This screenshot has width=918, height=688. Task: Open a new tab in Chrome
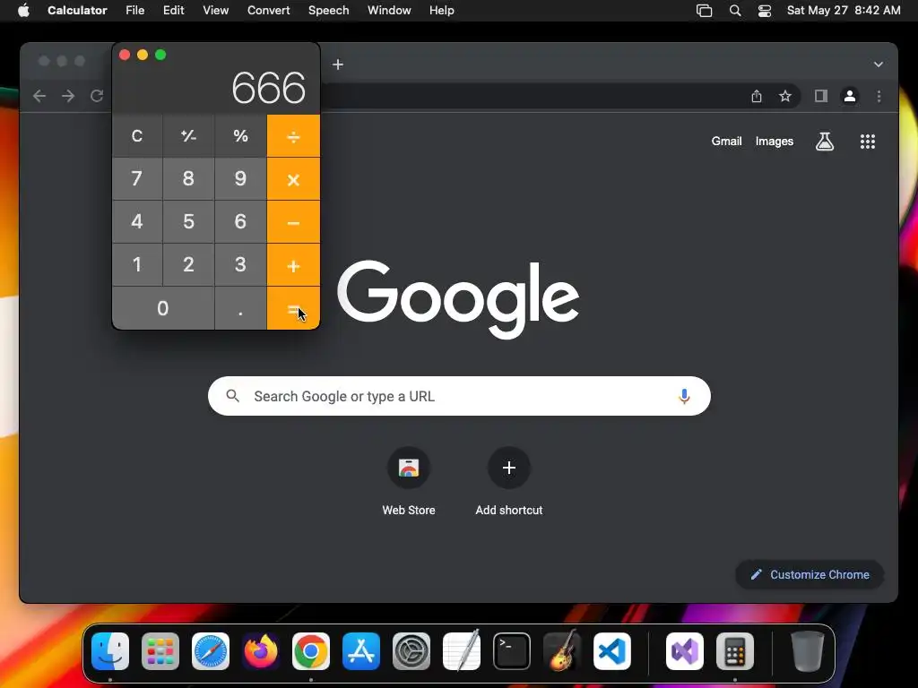pyautogui.click(x=338, y=64)
